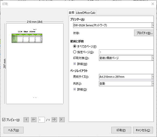Expand 詳細(O) under ページレイアウト

(74, 89)
